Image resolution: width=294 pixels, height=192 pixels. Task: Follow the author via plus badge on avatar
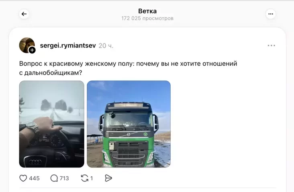point(32,50)
